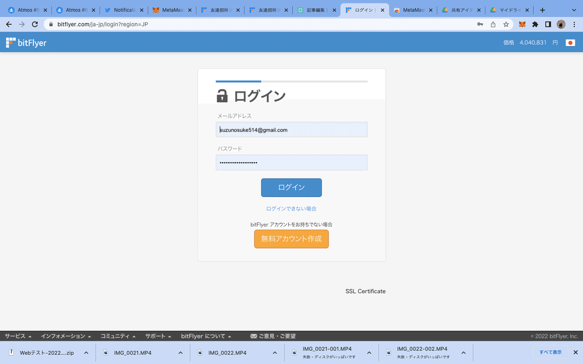Open options chevron for IMG_0021-001.MP4 download
Viewport: 583px width, 364px height.
369,353
